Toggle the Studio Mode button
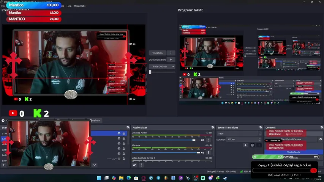The image size is (324, 182). coord(294,152)
